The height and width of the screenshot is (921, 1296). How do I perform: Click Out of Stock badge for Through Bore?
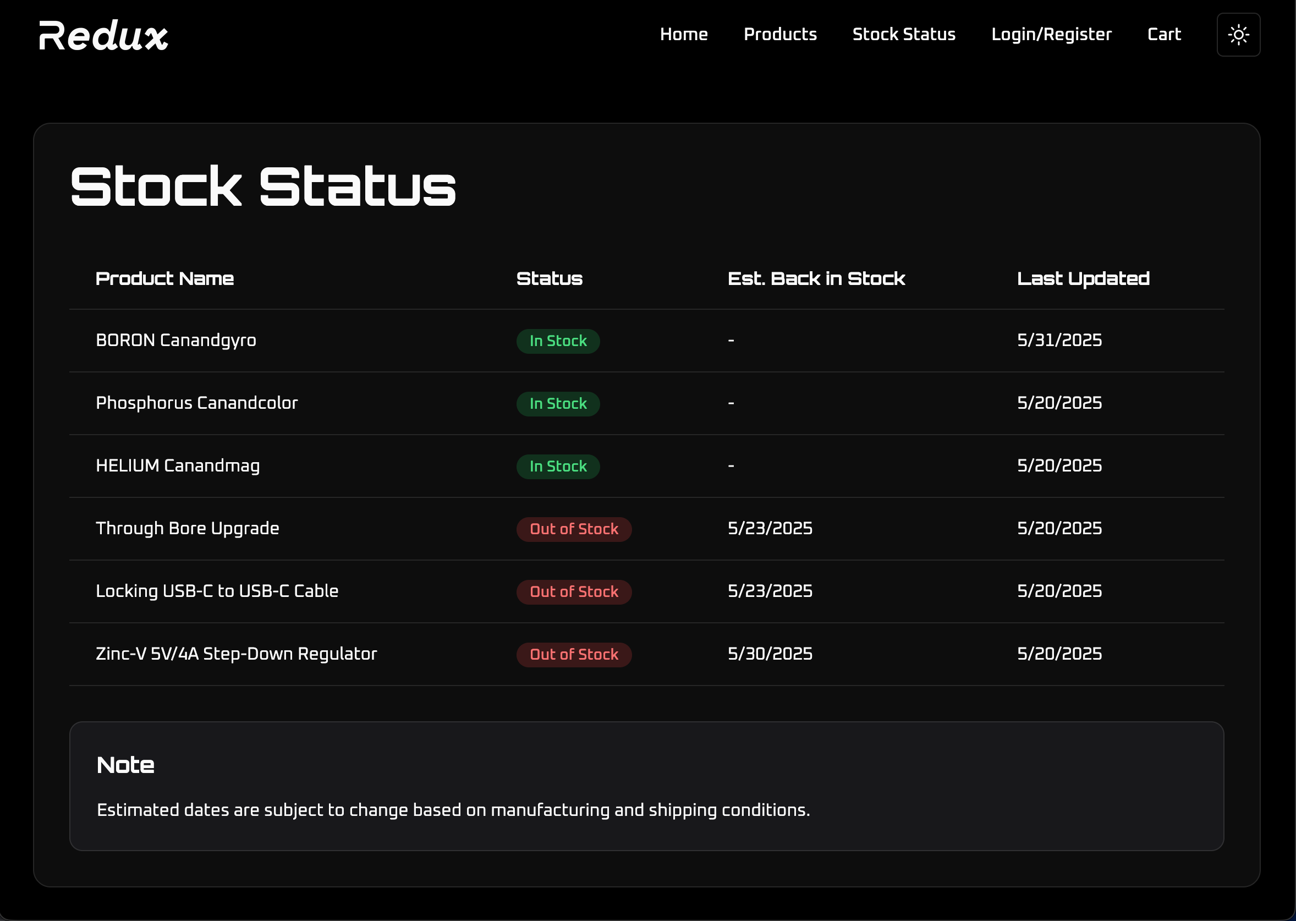(573, 529)
